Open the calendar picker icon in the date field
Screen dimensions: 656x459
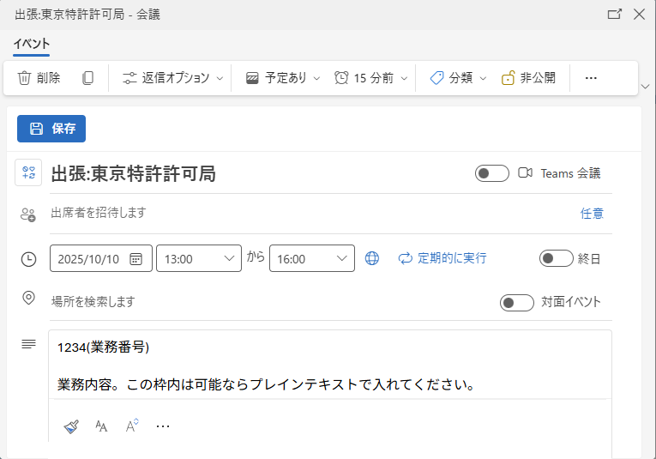point(135,259)
